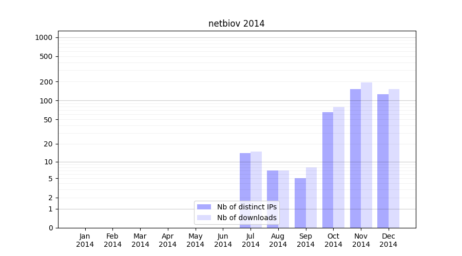Select the Aug 2014 downloads bar
Image resolution: width=462 pixels, height=256 pixels.
[x=284, y=199]
